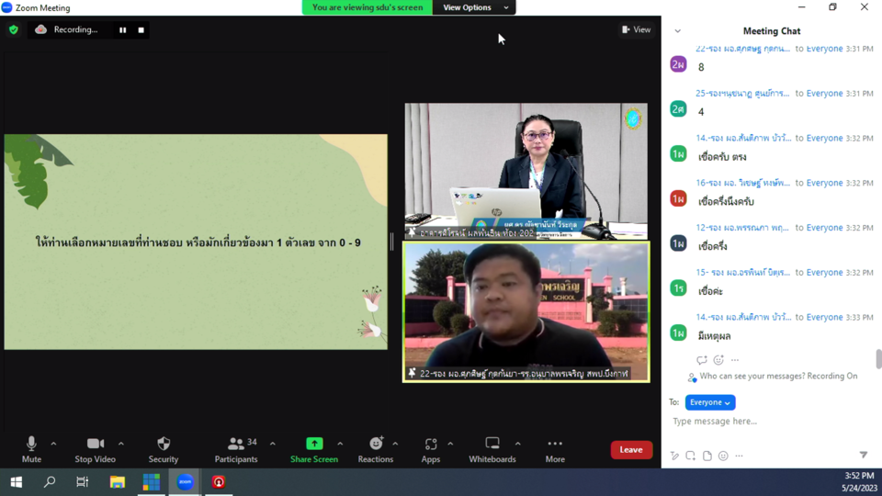Click the red Leave button
The width and height of the screenshot is (882, 496).
coord(631,450)
